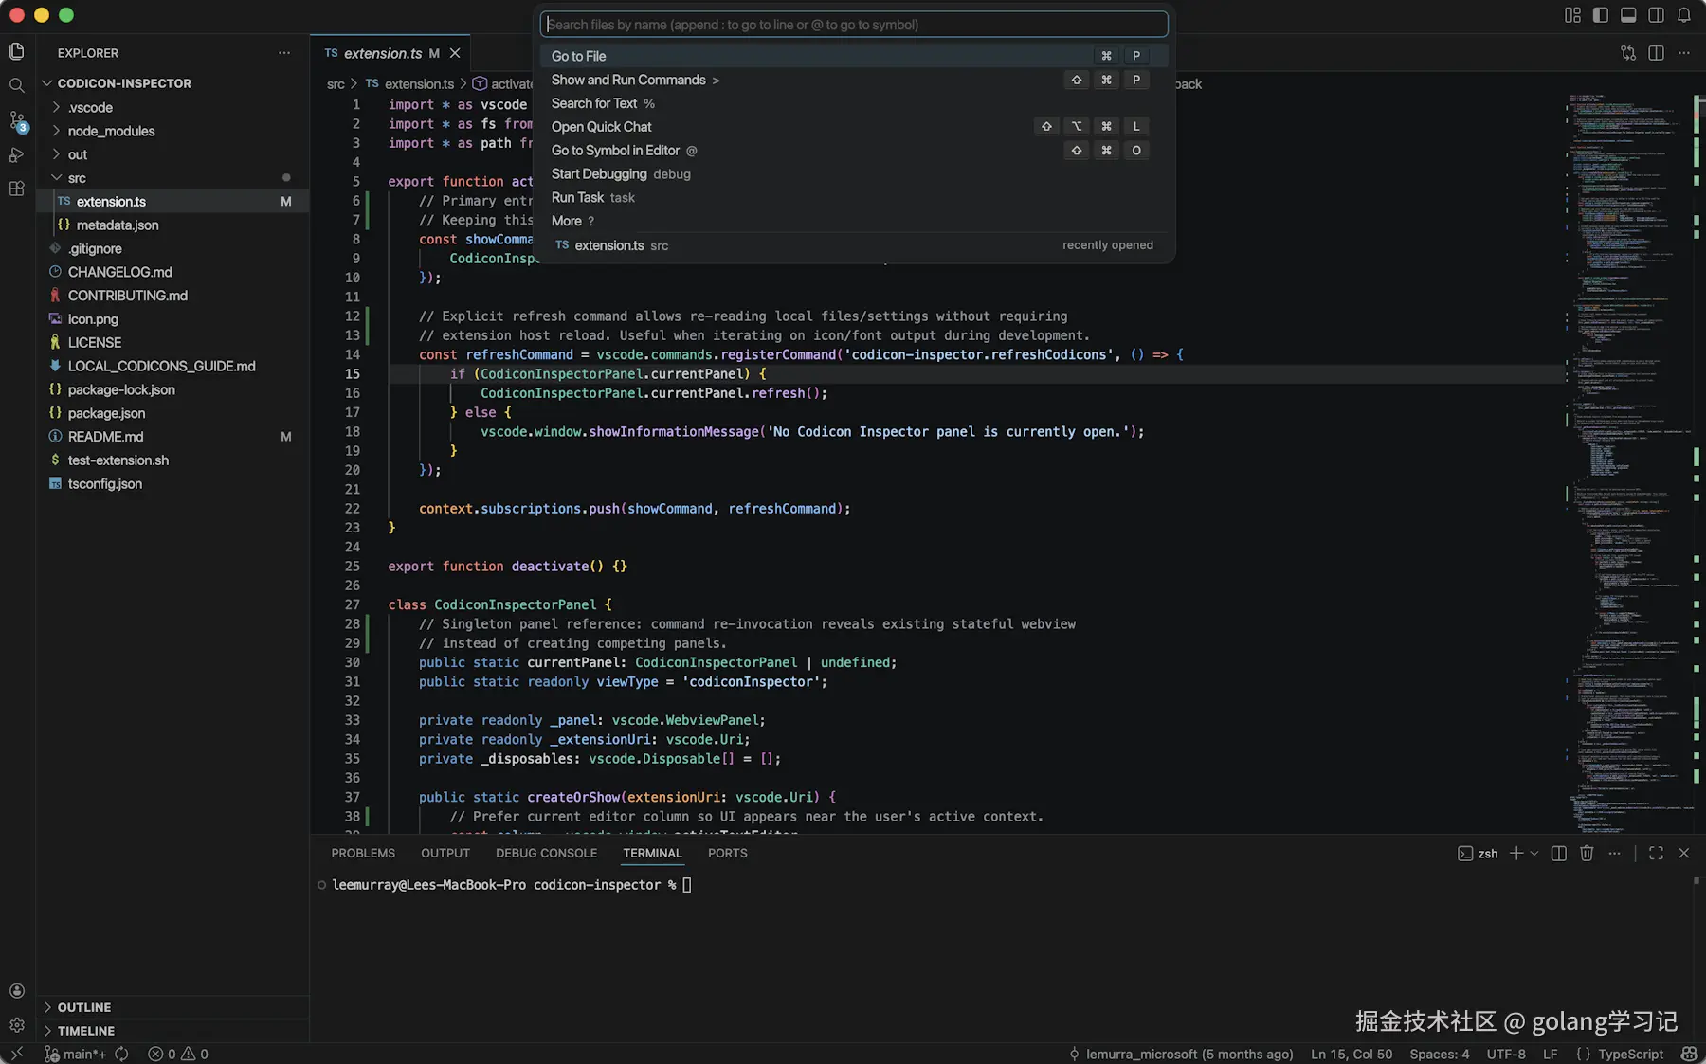Open terminal panel More Actions ellipsis

pyautogui.click(x=1615, y=854)
